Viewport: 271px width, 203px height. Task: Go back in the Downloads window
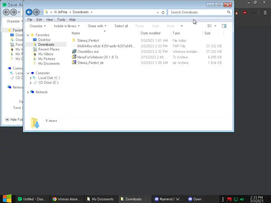(29, 12)
